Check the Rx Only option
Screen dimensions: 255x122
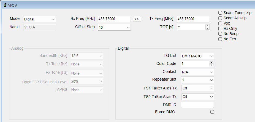click(220, 28)
